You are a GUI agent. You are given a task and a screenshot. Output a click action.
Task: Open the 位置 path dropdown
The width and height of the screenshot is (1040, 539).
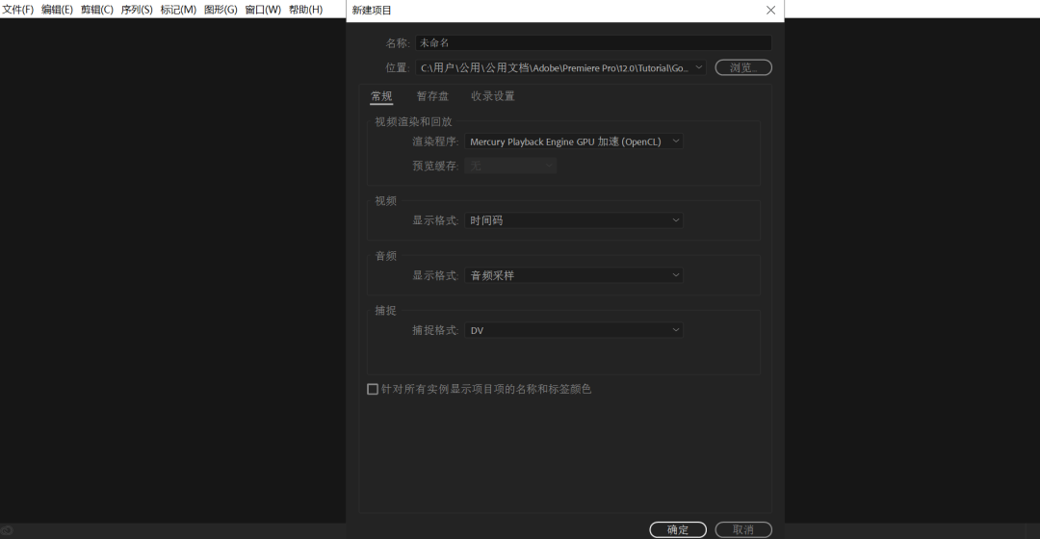point(561,67)
